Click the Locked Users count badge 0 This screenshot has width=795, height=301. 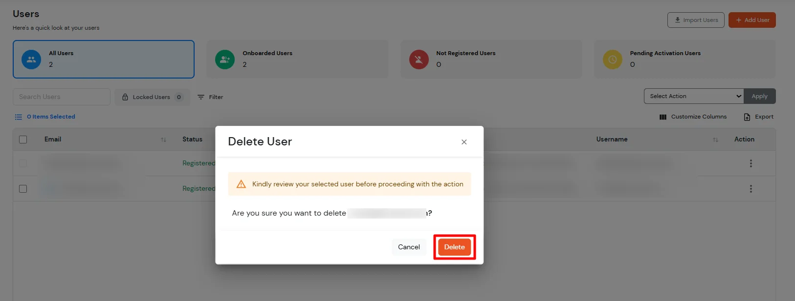(179, 97)
